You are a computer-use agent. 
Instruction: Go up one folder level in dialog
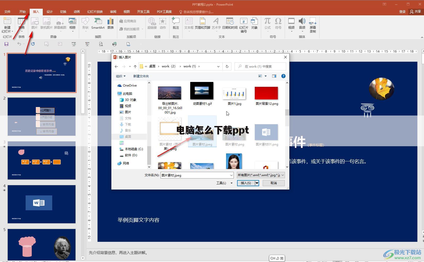tap(135, 66)
